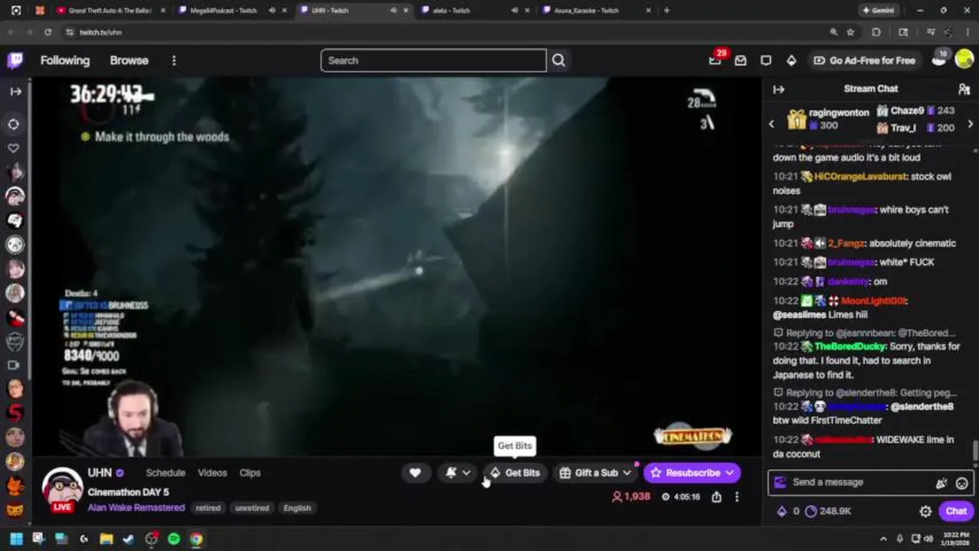979x551 pixels.
Task: Bookmark this page with star icon
Action: pyautogui.click(x=850, y=32)
